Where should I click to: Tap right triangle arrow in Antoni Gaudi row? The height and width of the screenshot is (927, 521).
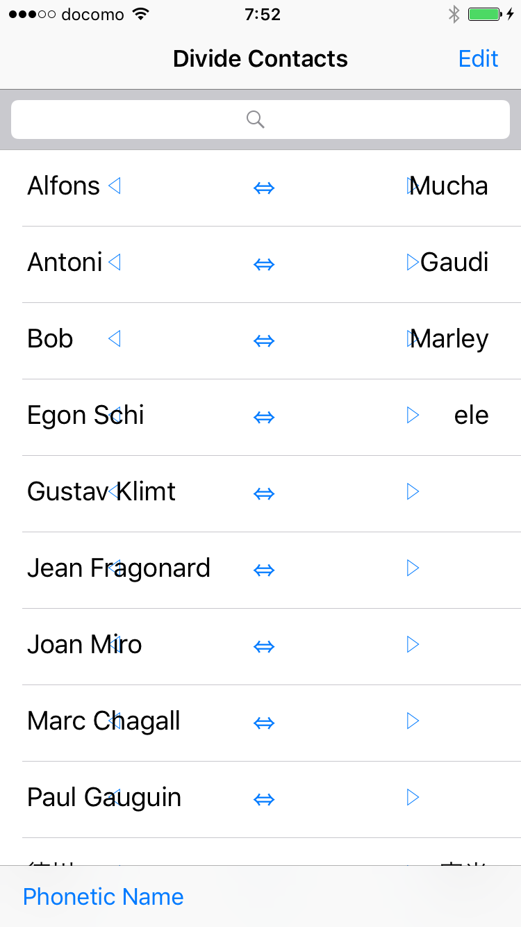click(412, 262)
